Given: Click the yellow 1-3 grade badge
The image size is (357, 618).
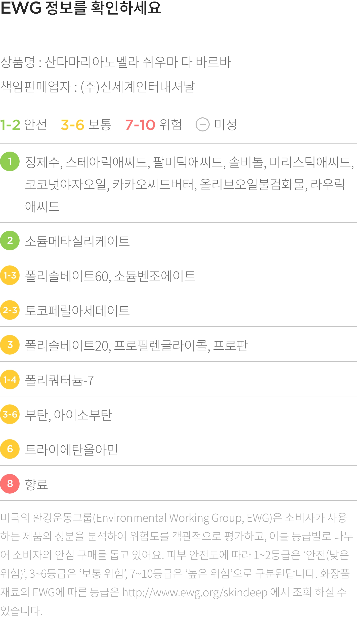Looking at the screenshot, I should pos(10,275).
